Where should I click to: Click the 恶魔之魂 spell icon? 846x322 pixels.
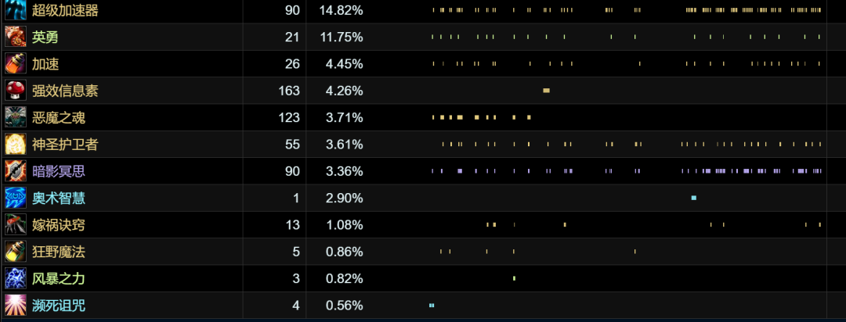(x=16, y=117)
